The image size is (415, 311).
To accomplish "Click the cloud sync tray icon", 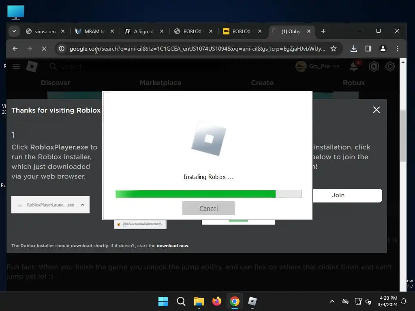I will tap(345, 301).
